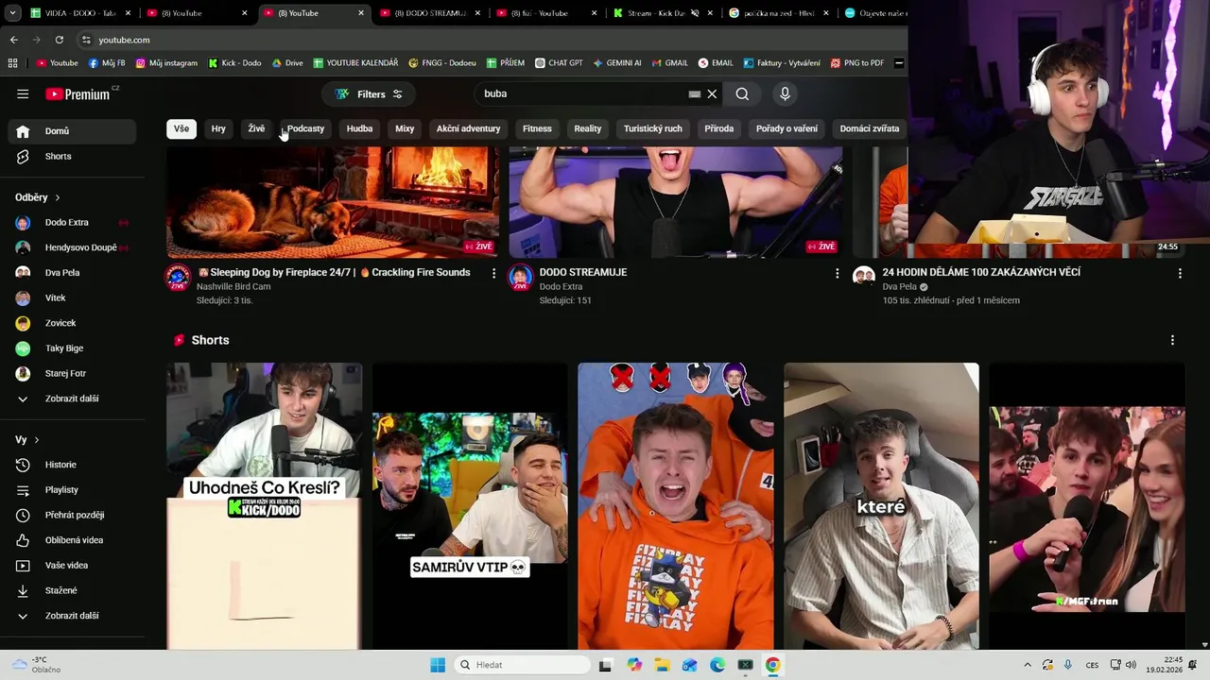Select the Hudba filter chip

tap(359, 128)
